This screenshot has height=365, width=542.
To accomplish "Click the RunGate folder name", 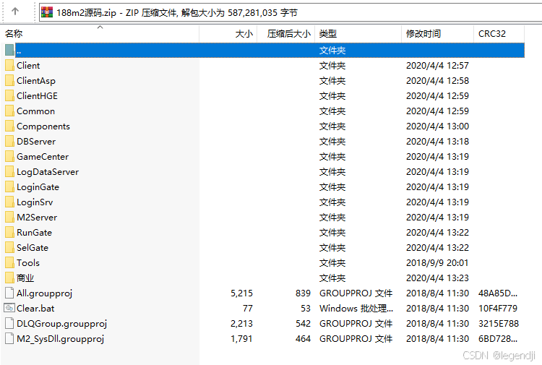I will click(34, 233).
